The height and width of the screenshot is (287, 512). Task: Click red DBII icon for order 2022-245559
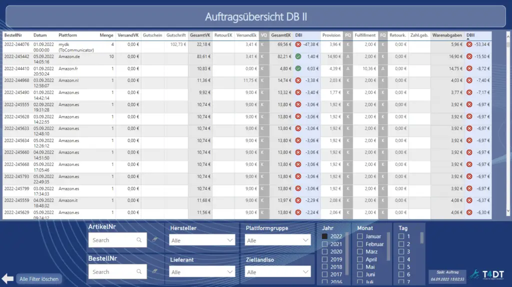click(x=469, y=200)
